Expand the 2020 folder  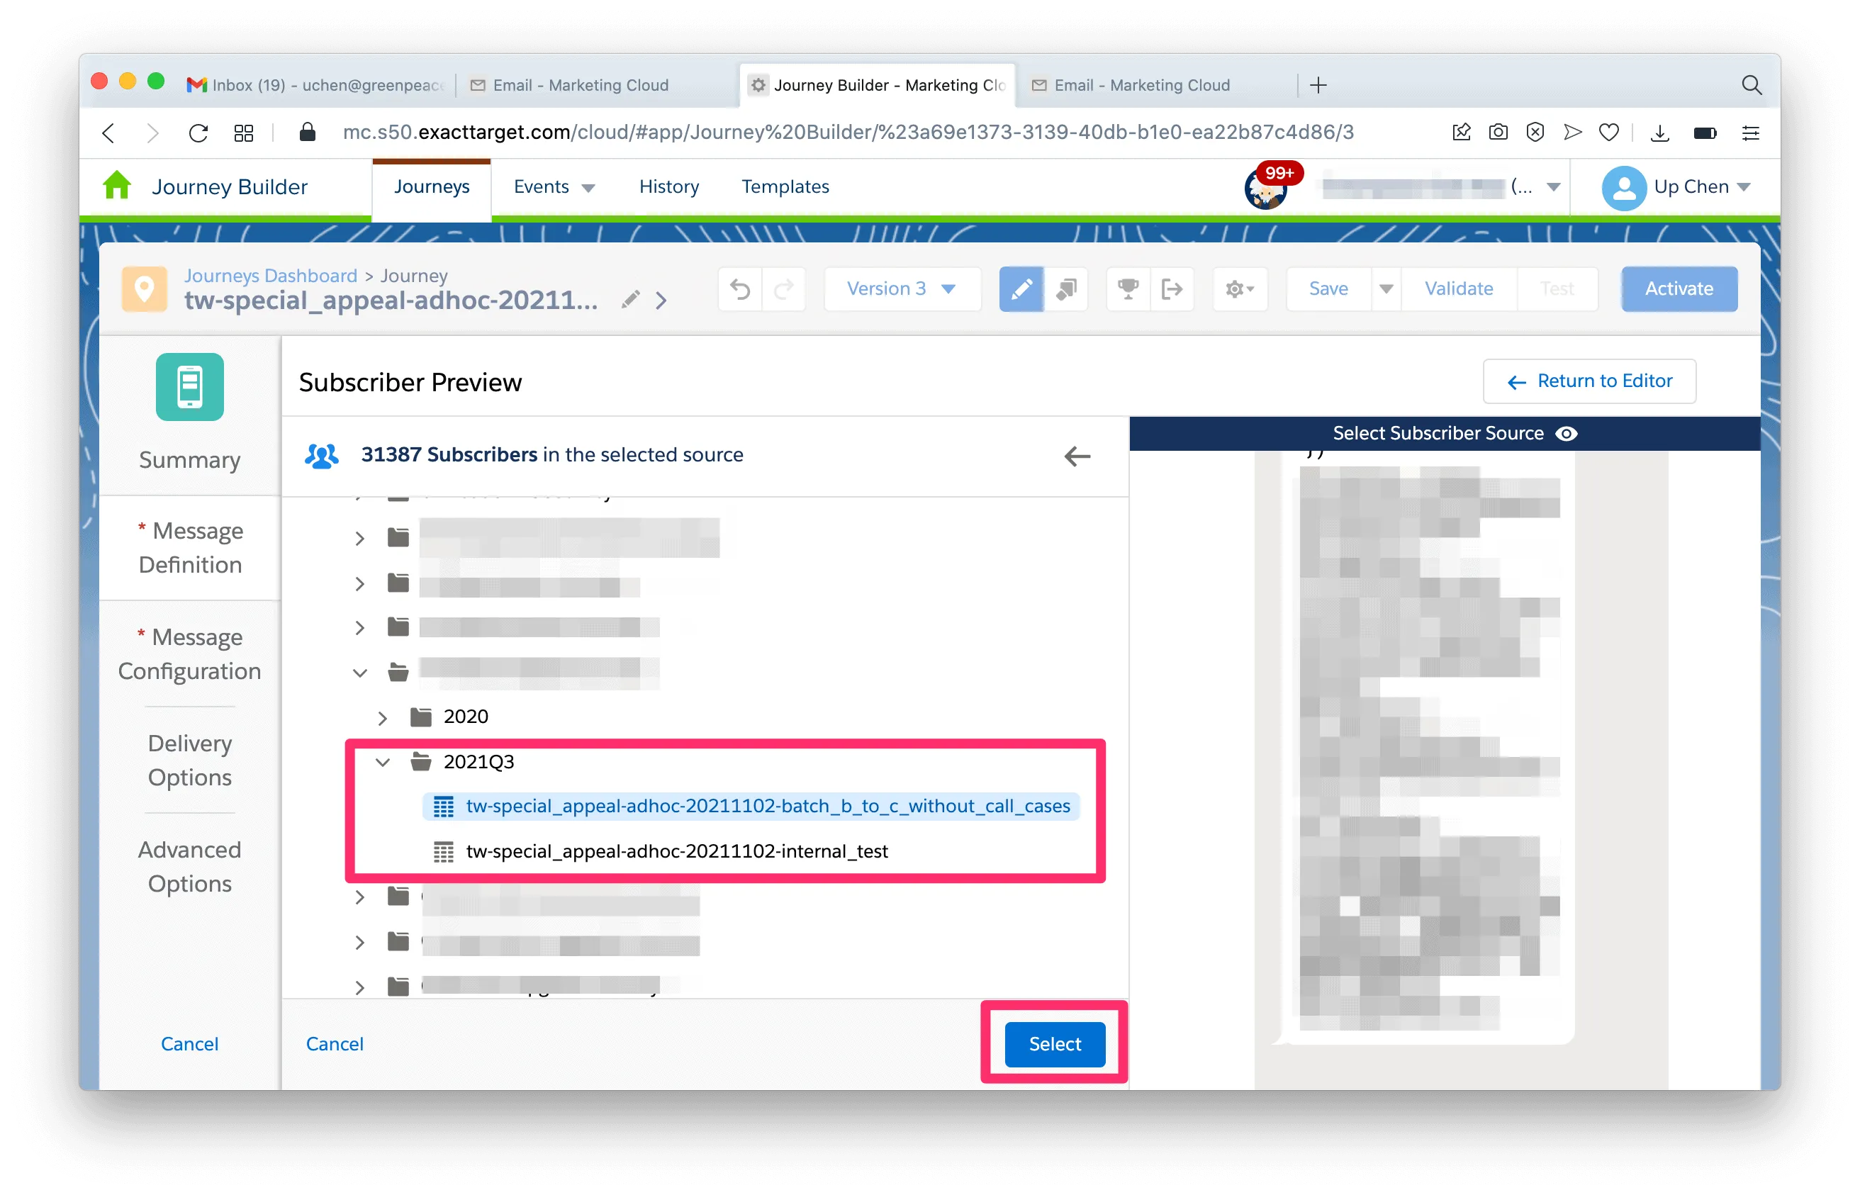(x=382, y=718)
